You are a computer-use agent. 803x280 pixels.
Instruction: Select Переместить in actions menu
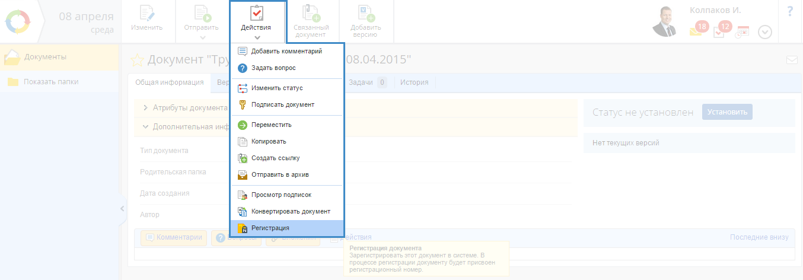(x=287, y=125)
